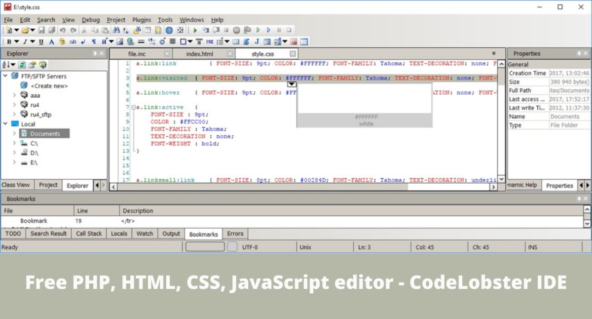592x319 pixels.
Task: Click the paragraph mark icon
Action: [x=94, y=41]
